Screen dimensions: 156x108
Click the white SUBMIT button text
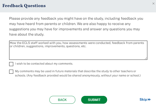[94, 100]
